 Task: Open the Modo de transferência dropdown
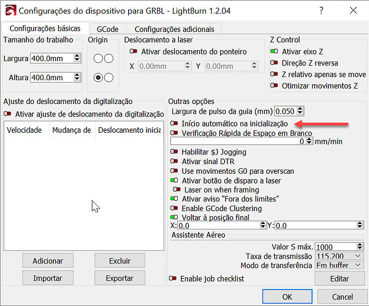click(339, 266)
